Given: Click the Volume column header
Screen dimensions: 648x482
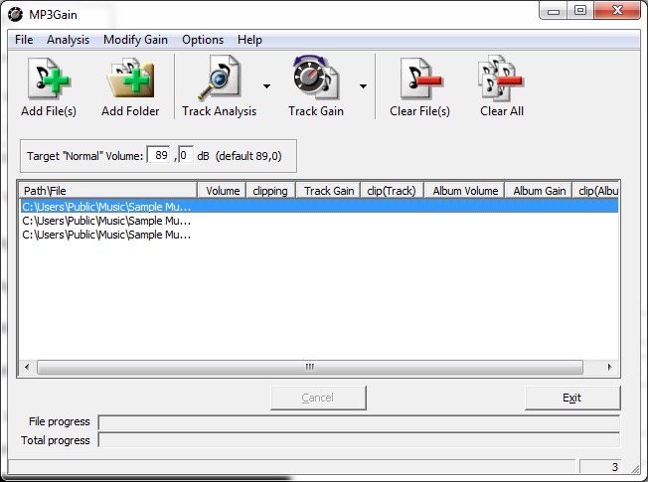Looking at the screenshot, I should 222,191.
